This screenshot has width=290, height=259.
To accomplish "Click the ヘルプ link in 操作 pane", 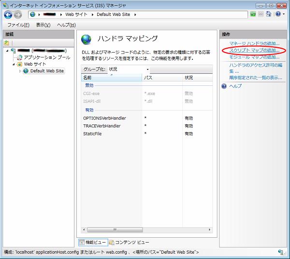I will 235,86.
